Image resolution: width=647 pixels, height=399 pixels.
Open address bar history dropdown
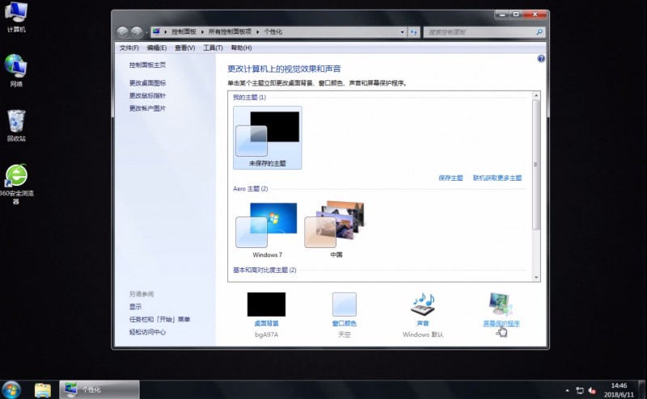(x=402, y=31)
